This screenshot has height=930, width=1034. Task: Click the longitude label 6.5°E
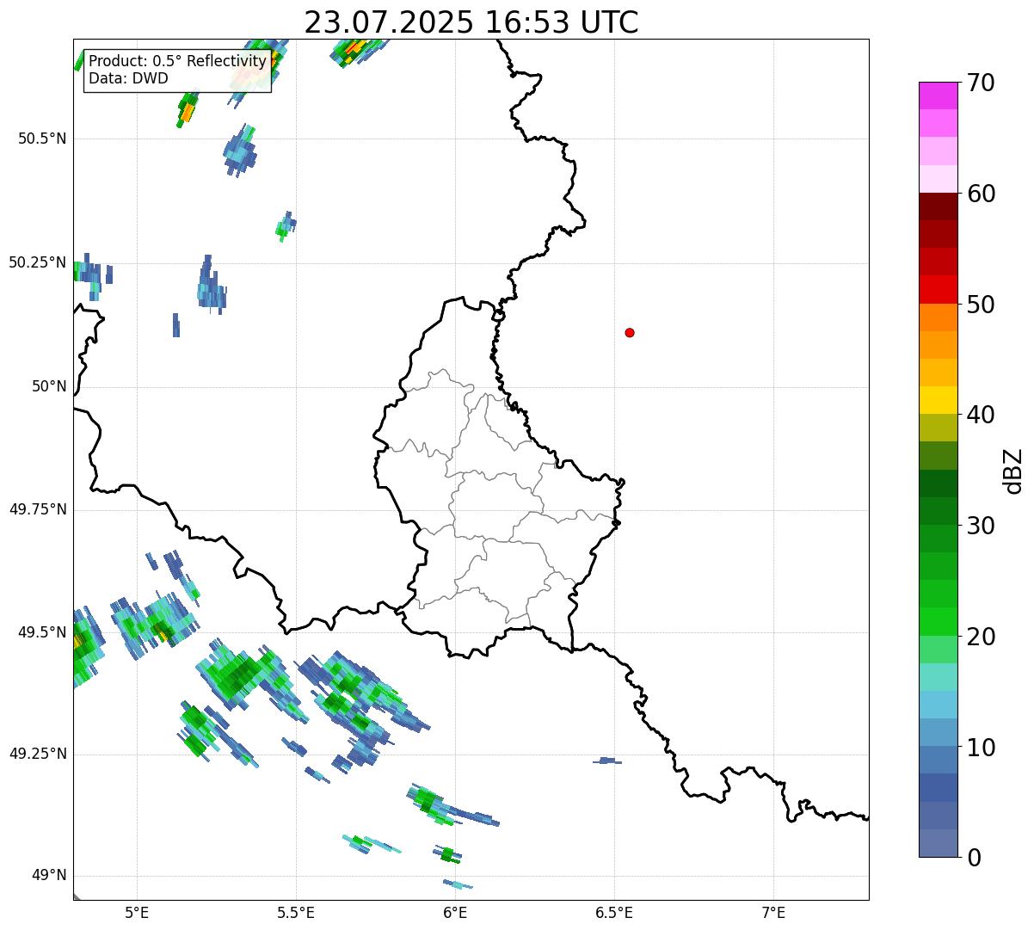[614, 913]
